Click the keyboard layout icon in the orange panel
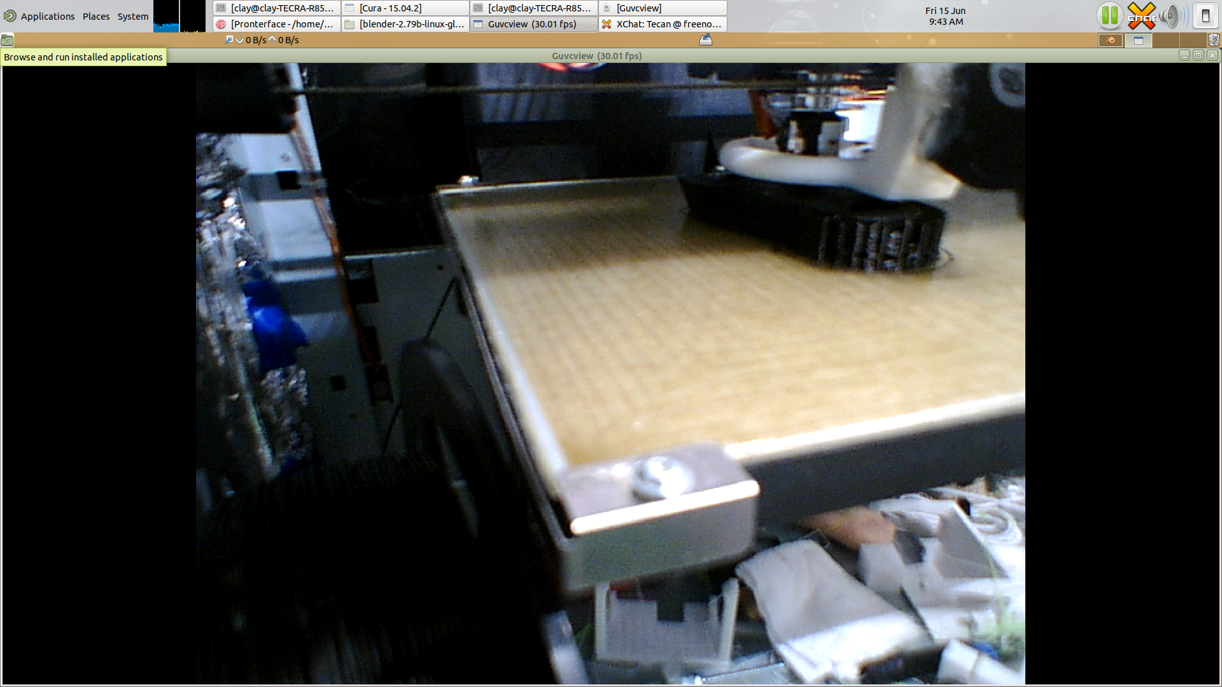The width and height of the screenshot is (1222, 687). 706,40
